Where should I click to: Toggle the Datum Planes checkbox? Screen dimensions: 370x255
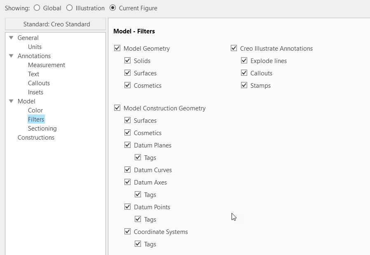pos(128,145)
